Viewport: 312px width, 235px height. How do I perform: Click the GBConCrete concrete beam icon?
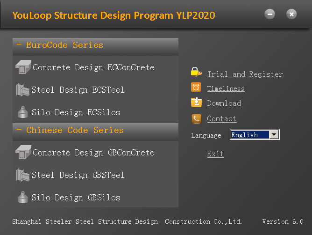[x=23, y=152]
